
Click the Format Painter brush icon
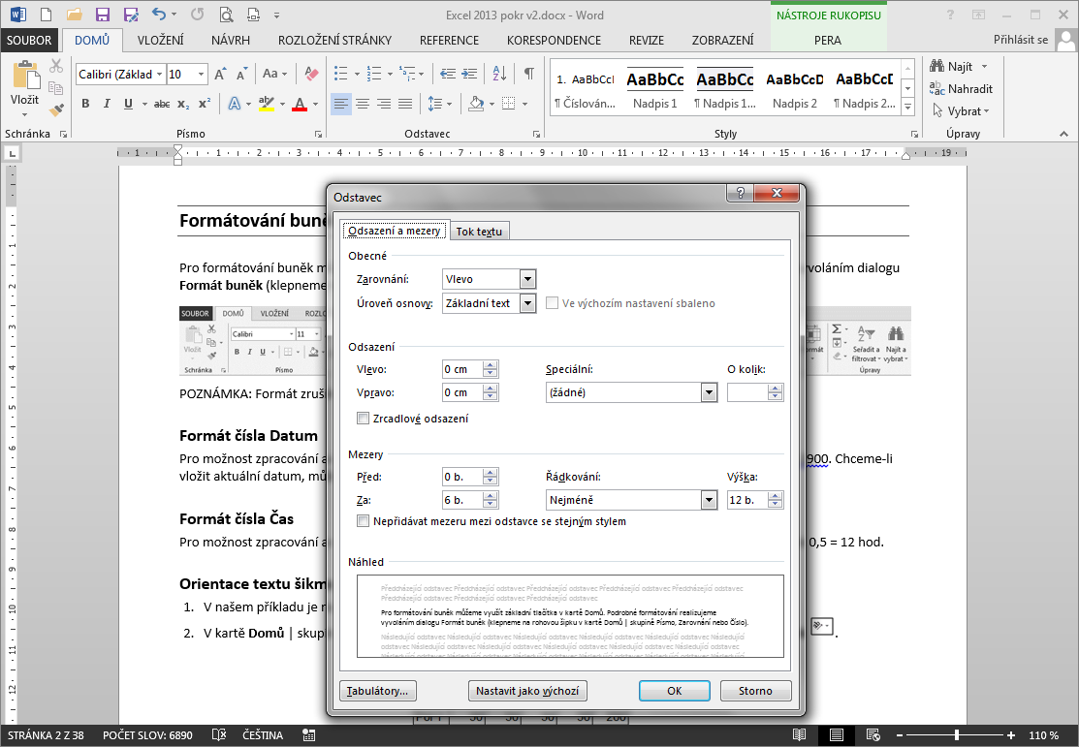(56, 109)
